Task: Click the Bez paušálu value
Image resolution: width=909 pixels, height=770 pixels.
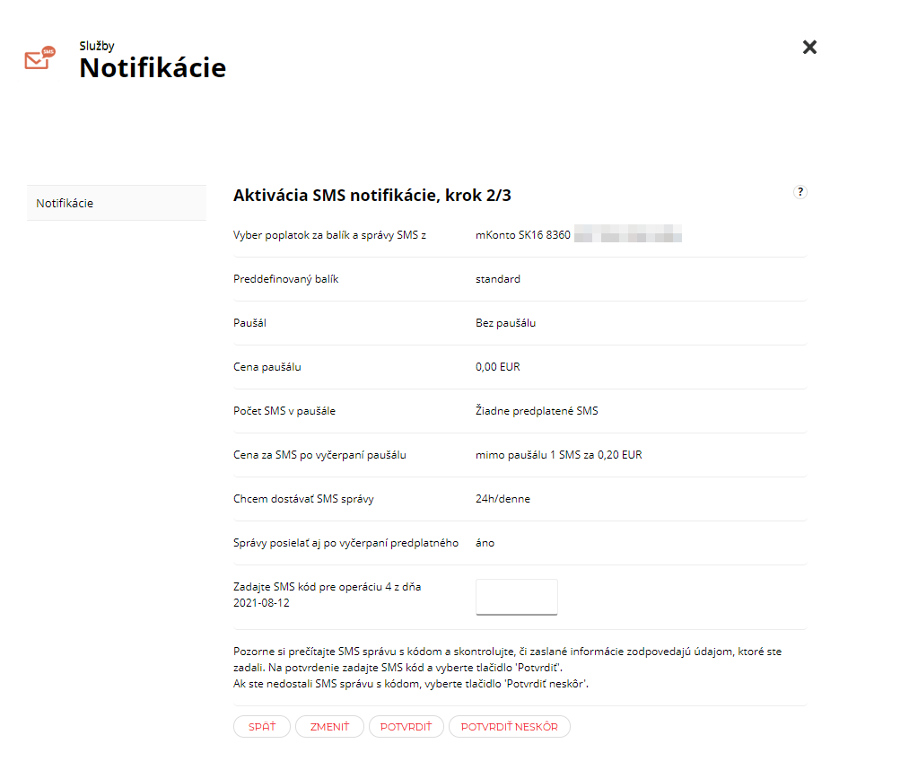Action: click(505, 323)
